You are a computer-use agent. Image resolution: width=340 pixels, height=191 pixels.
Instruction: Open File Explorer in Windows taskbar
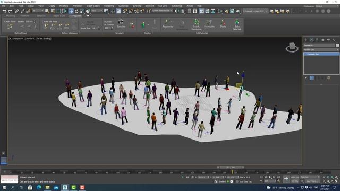[x=47, y=187]
